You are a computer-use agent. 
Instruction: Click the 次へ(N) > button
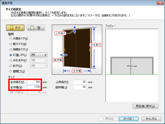(x=129, y=119)
